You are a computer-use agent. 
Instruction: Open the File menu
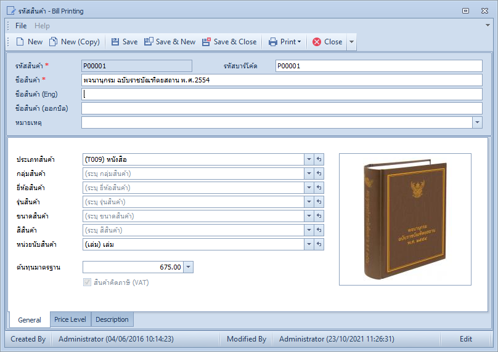tap(21, 26)
